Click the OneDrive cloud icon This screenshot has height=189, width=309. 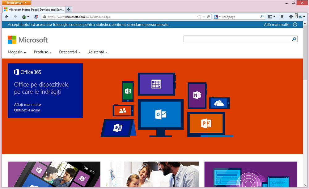[219, 103]
